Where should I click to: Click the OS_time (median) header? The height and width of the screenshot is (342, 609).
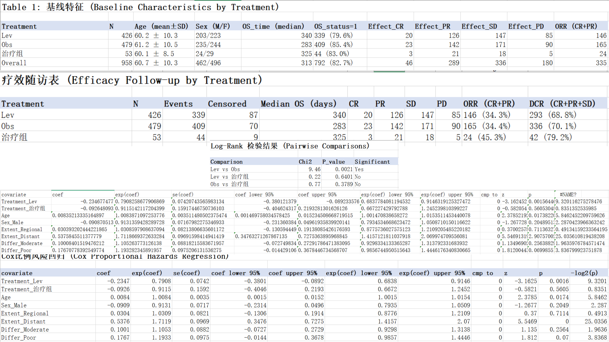tap(273, 27)
